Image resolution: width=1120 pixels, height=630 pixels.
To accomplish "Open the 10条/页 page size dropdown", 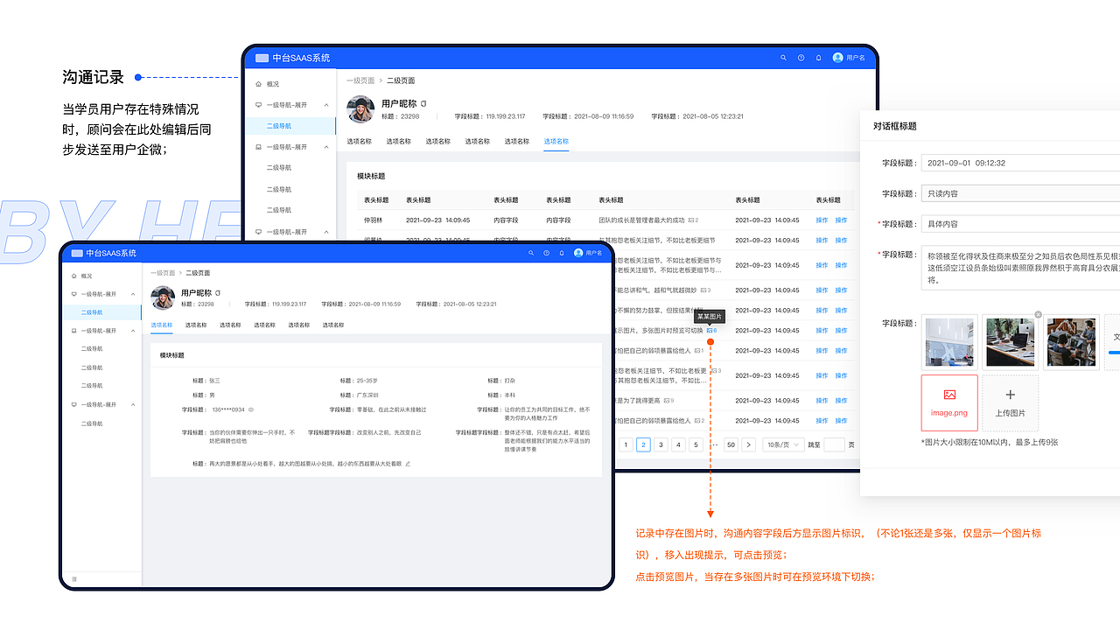I will [783, 444].
